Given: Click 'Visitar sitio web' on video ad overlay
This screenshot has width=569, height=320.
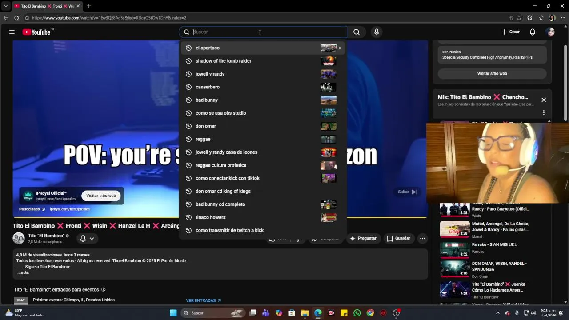Looking at the screenshot, I should (x=101, y=196).
